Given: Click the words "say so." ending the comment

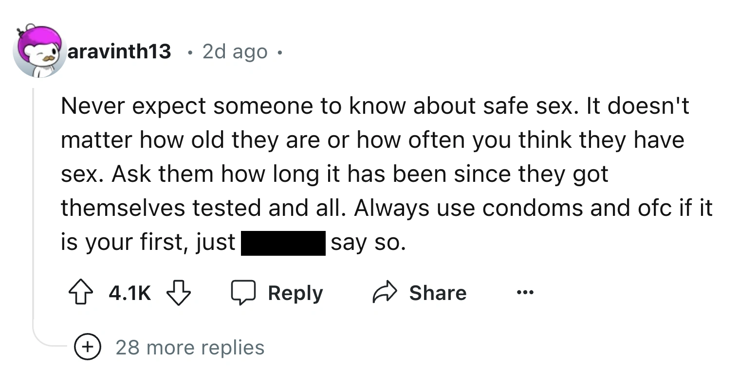Looking at the screenshot, I should 368,242.
